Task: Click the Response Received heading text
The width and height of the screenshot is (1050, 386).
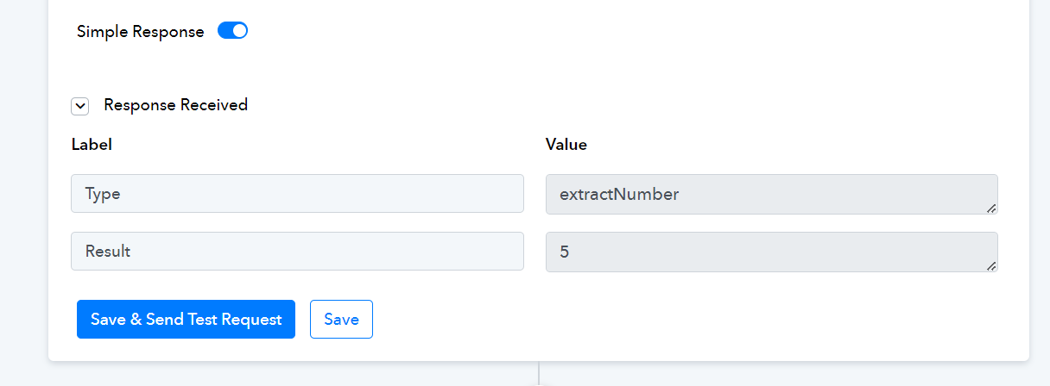Action: [x=175, y=105]
